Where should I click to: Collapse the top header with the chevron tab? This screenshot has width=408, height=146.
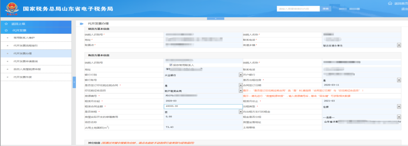(x=215, y=19)
